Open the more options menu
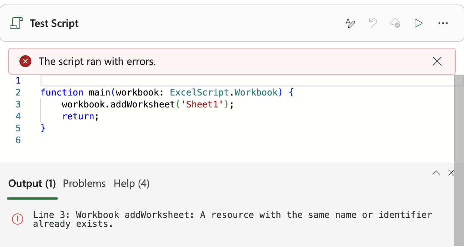464x247 pixels. 443,23
